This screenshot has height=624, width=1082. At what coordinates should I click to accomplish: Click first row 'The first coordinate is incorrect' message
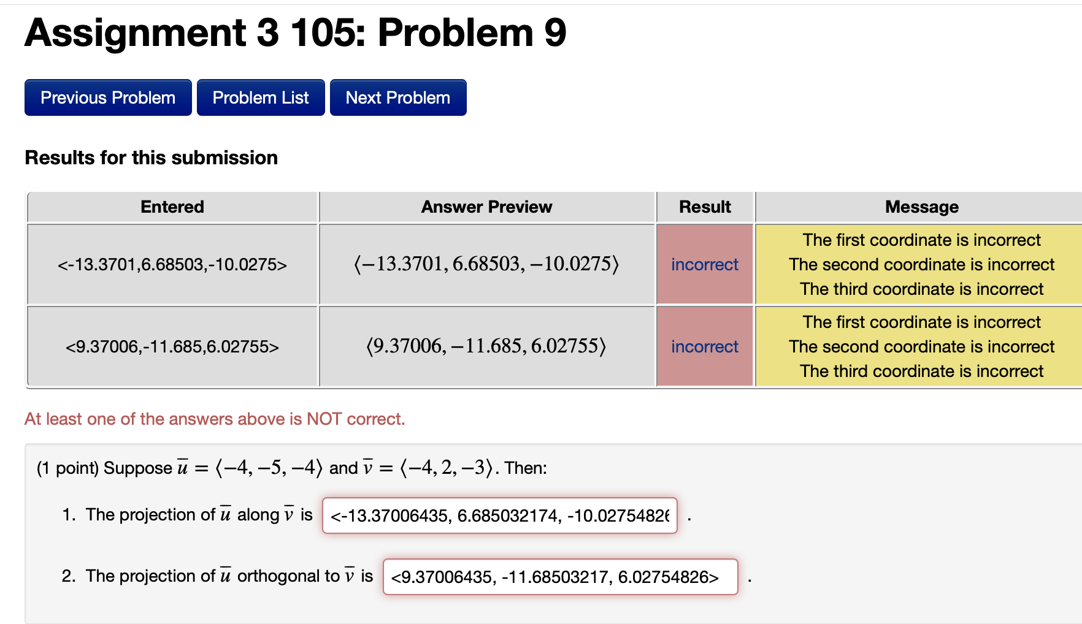click(x=921, y=240)
